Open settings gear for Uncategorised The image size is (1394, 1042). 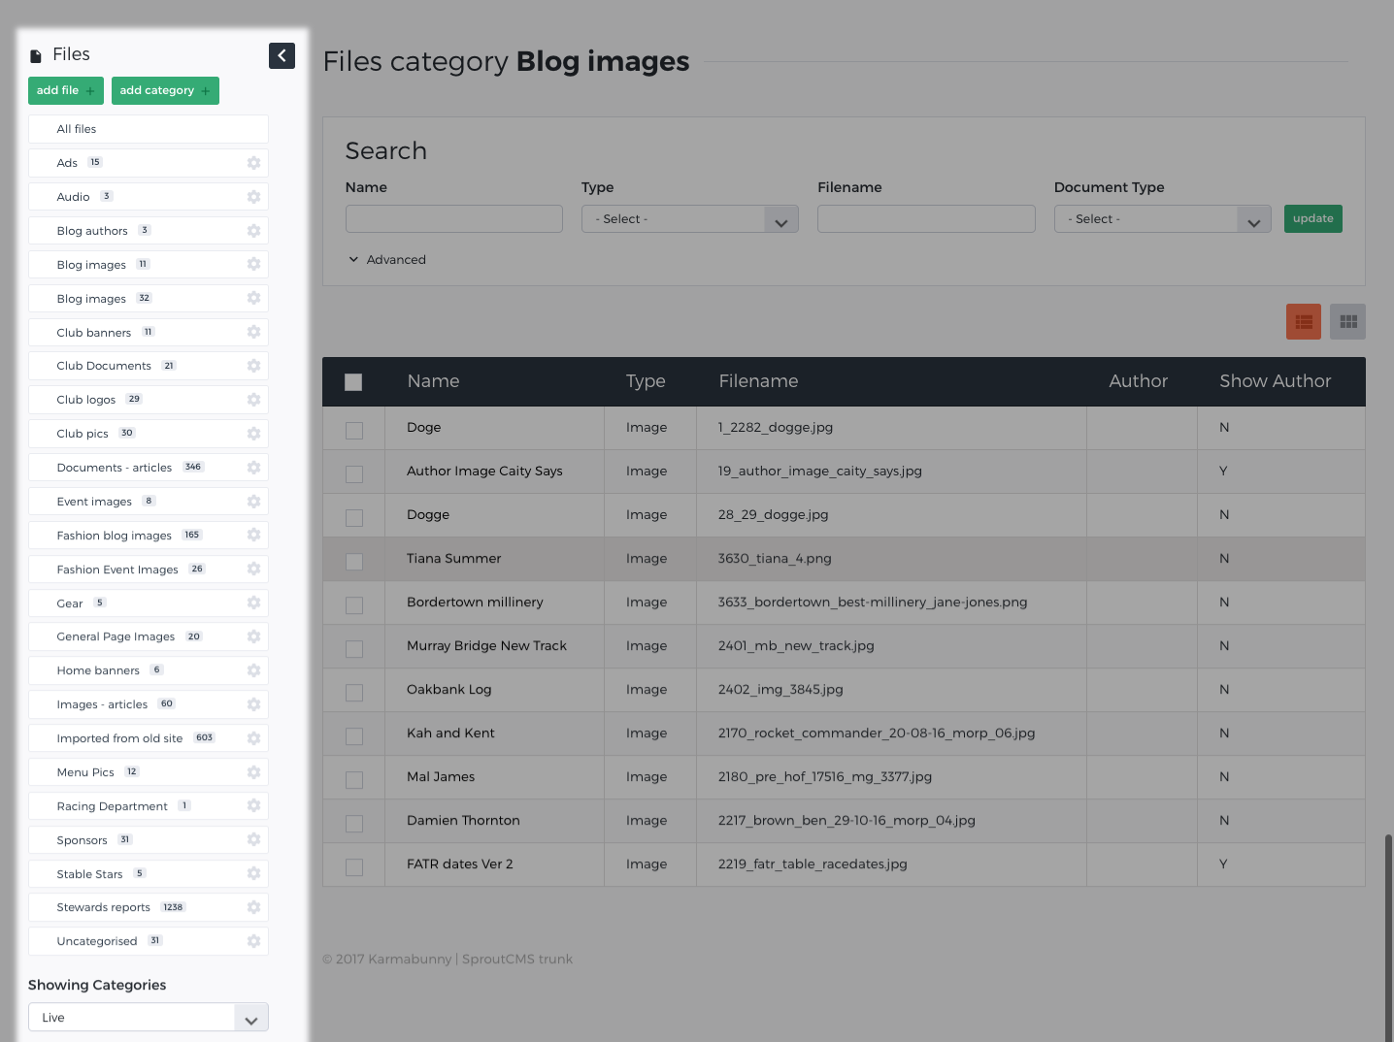pyautogui.click(x=253, y=941)
